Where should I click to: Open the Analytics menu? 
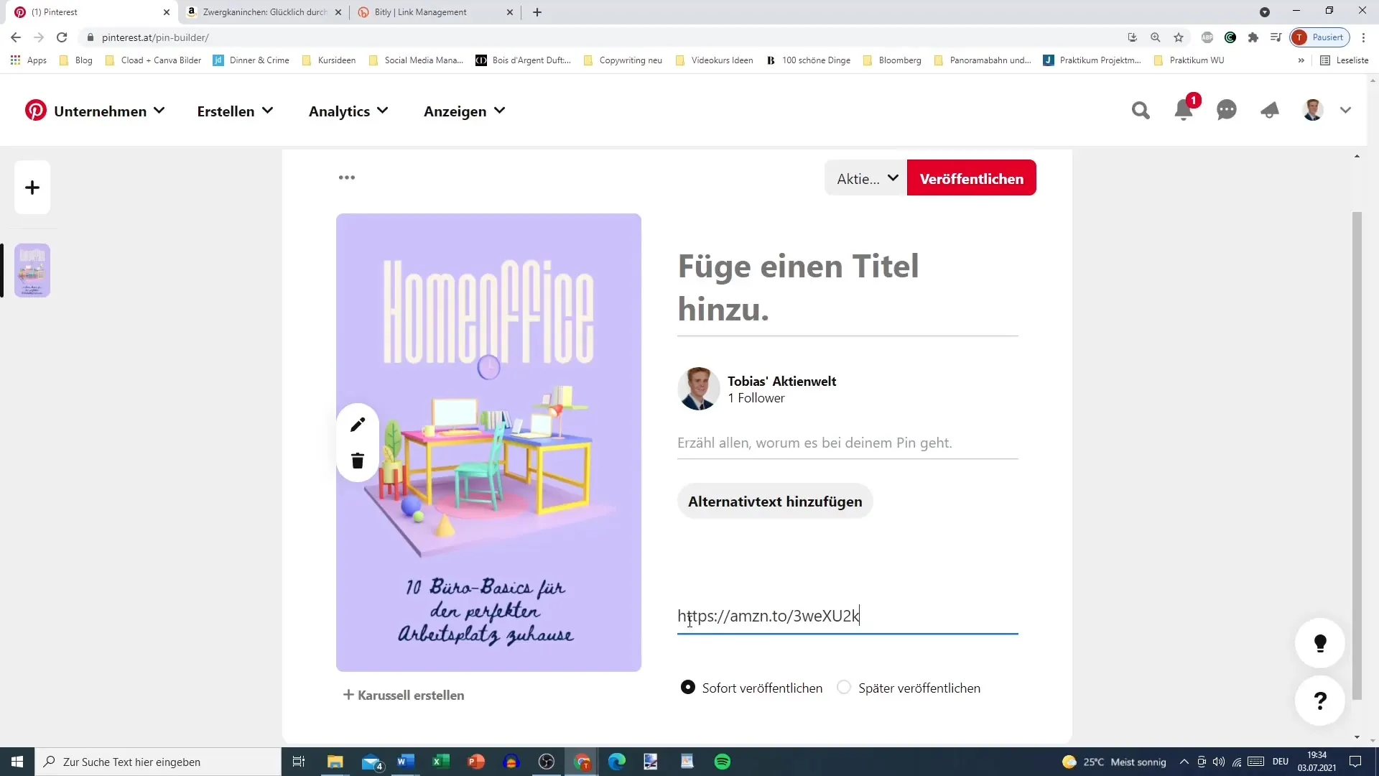348,111
